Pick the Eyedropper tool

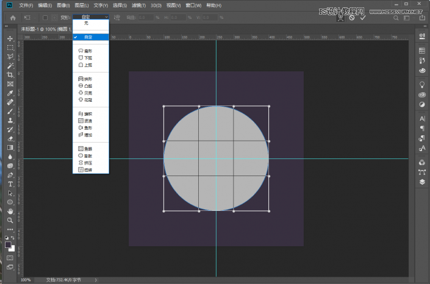[10, 93]
